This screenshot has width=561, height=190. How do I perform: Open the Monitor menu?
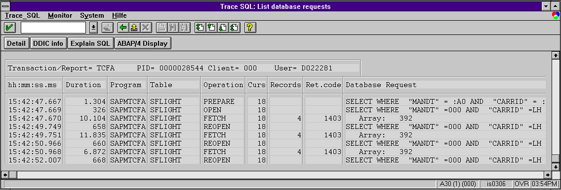pos(60,16)
